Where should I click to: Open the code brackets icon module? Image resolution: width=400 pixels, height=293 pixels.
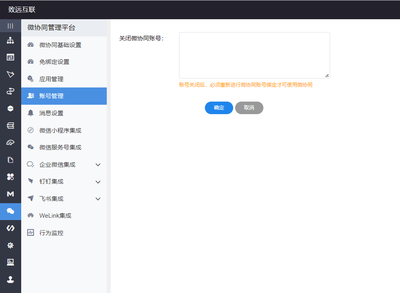click(x=11, y=228)
